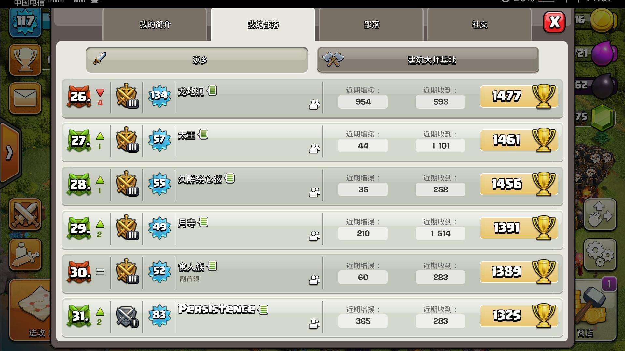Close the clan window with red X

tap(554, 22)
